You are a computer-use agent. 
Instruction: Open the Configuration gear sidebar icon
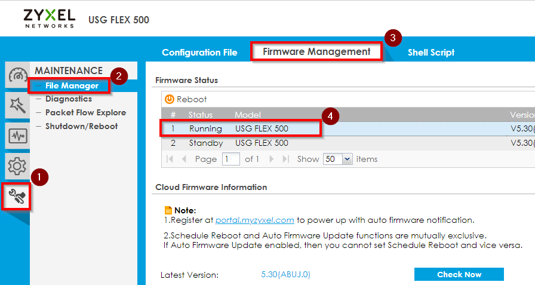point(17,166)
